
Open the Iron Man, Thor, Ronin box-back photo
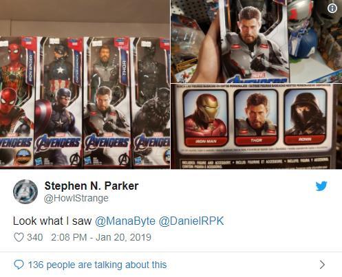[x=257, y=126]
